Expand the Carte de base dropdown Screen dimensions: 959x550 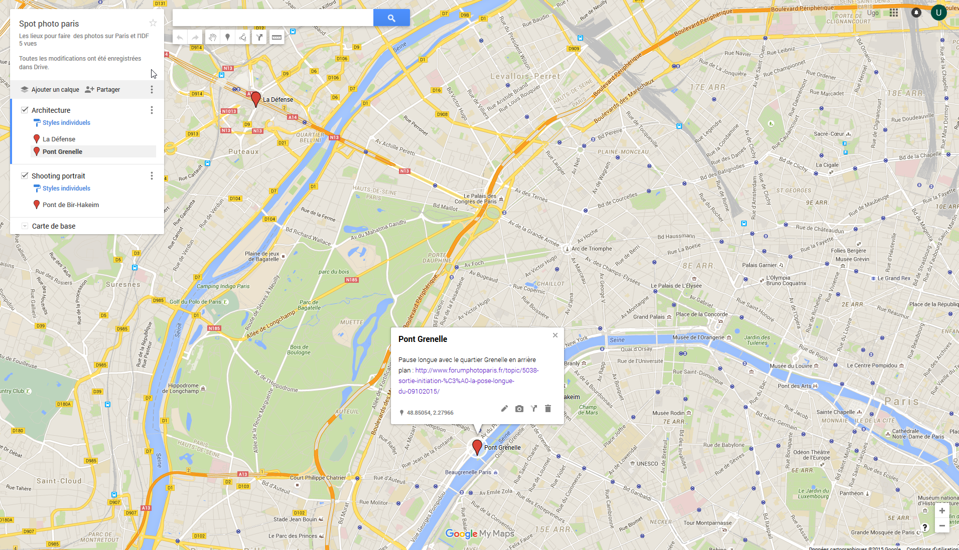25,226
